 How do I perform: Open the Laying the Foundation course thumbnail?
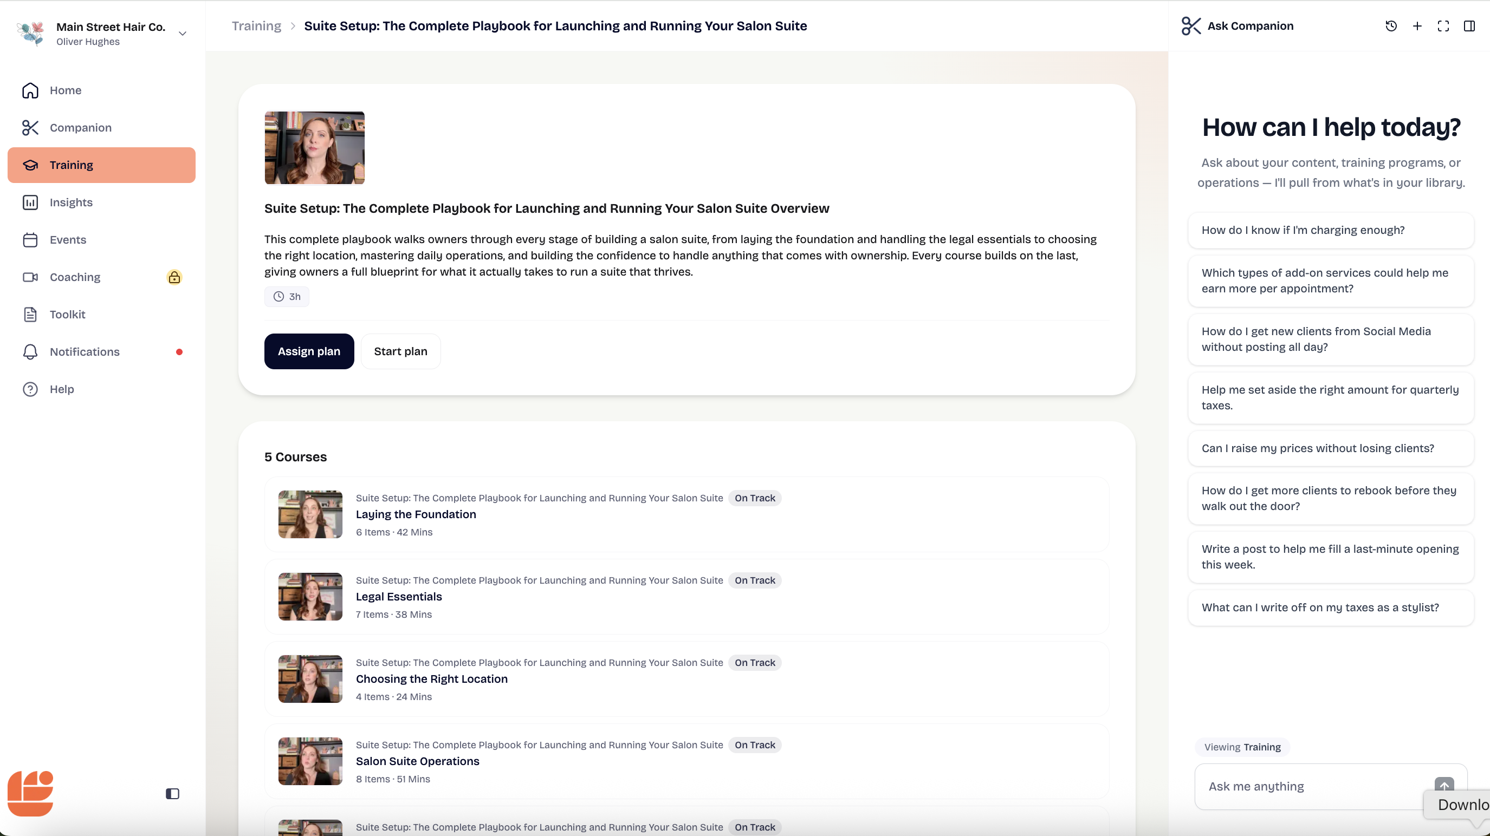point(310,514)
